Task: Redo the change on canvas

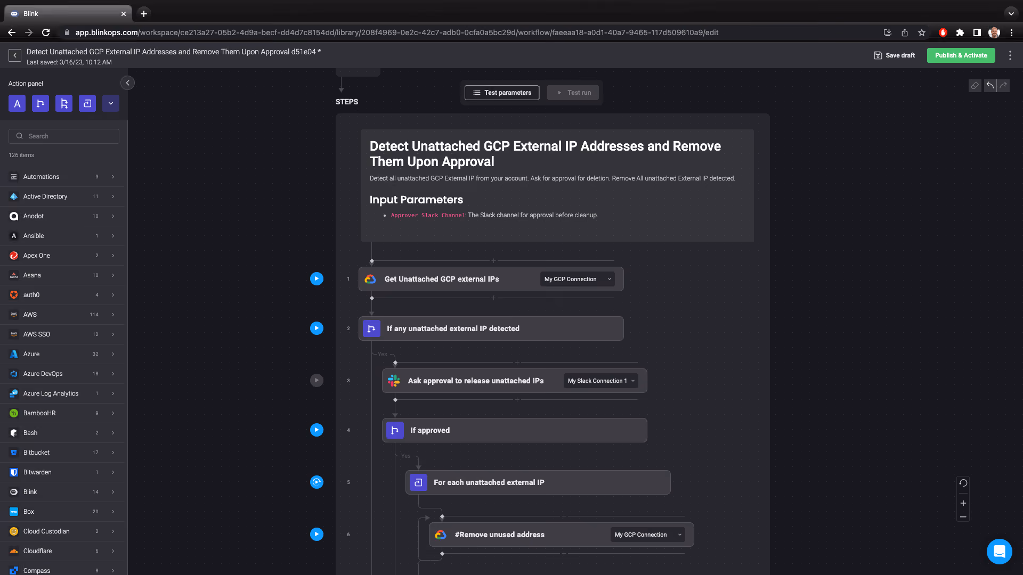Action: pyautogui.click(x=1003, y=86)
